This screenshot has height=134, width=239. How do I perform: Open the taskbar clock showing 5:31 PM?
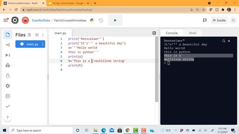click(x=223, y=130)
